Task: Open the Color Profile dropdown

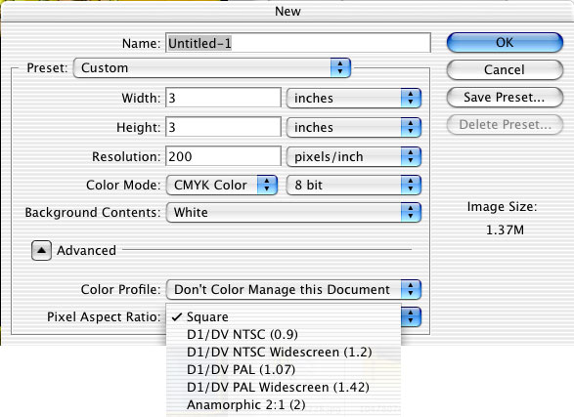Action: point(293,289)
